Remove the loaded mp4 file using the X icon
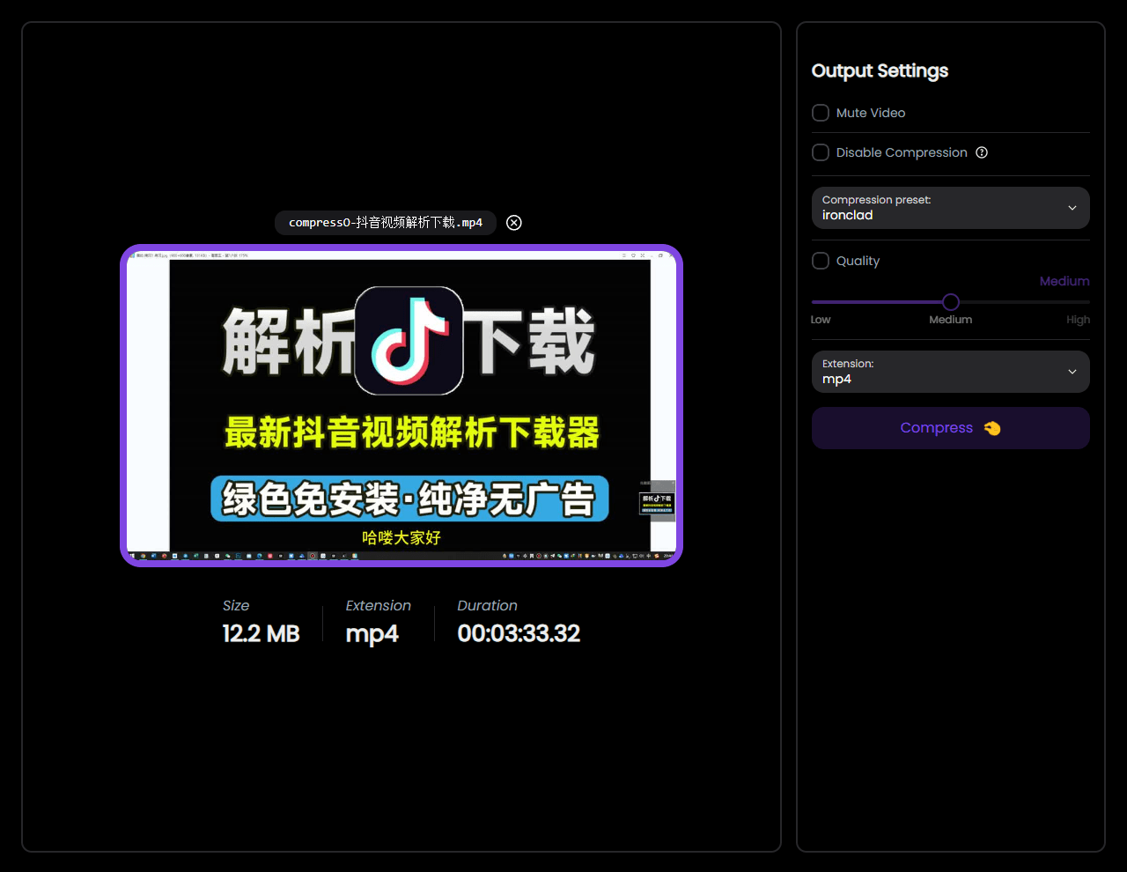1127x872 pixels. tap(514, 223)
